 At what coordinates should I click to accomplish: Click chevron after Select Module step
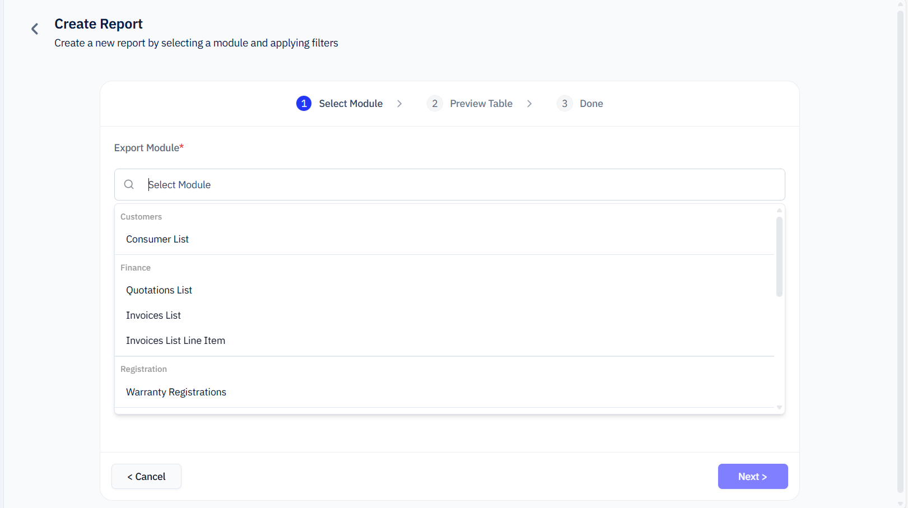(x=399, y=104)
